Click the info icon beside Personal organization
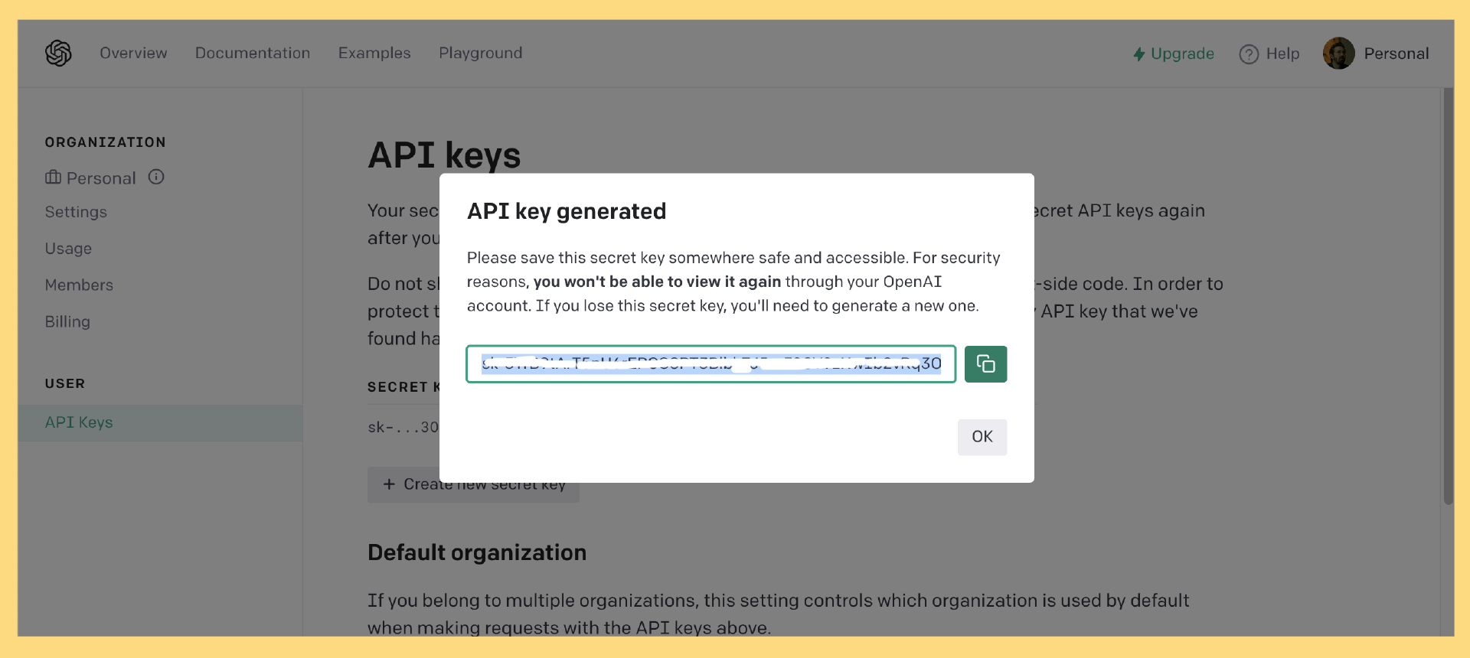This screenshot has height=658, width=1470. click(156, 178)
